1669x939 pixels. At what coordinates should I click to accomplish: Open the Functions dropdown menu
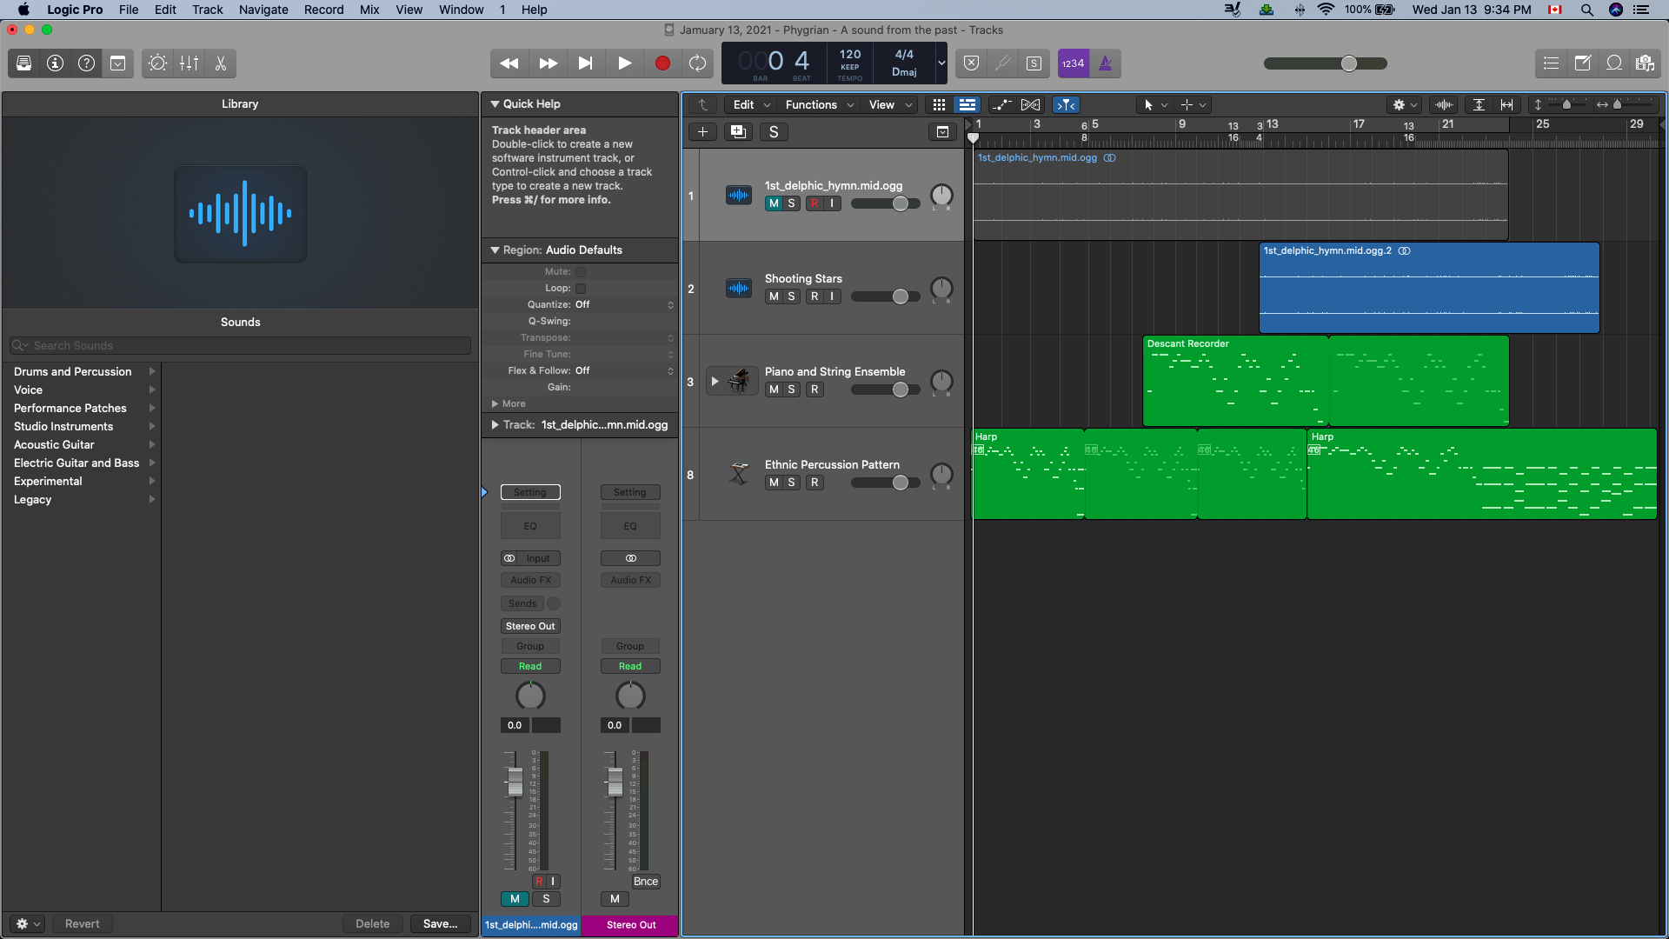819,105
